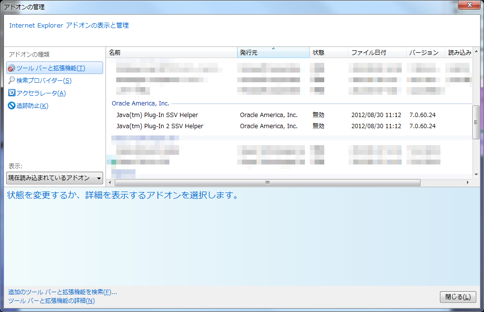
Task: Click the accelerator icon in sidebar
Action: point(12,93)
